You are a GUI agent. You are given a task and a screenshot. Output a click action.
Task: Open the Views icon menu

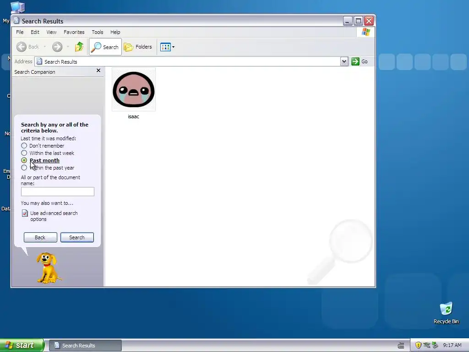click(x=165, y=47)
